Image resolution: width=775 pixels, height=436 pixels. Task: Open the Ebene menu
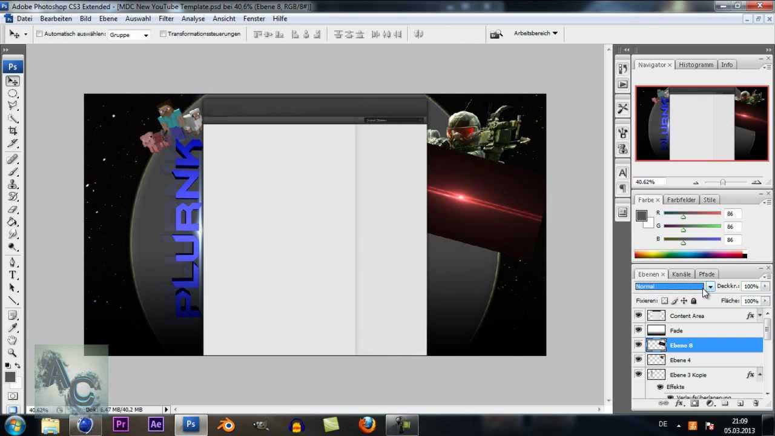[x=108, y=19]
